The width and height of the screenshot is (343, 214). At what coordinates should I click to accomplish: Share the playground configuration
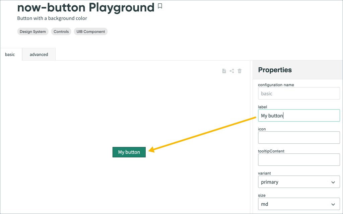pos(231,71)
